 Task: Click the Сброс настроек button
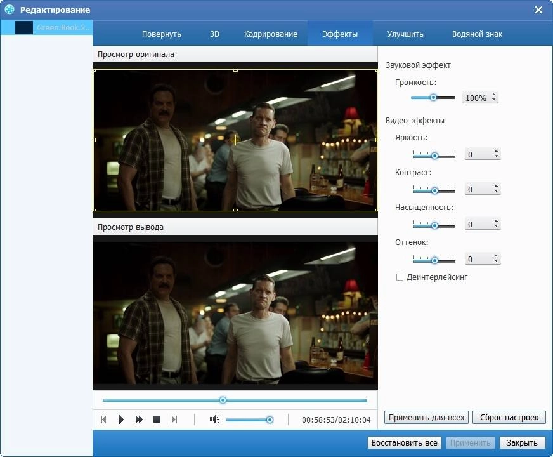[509, 418]
